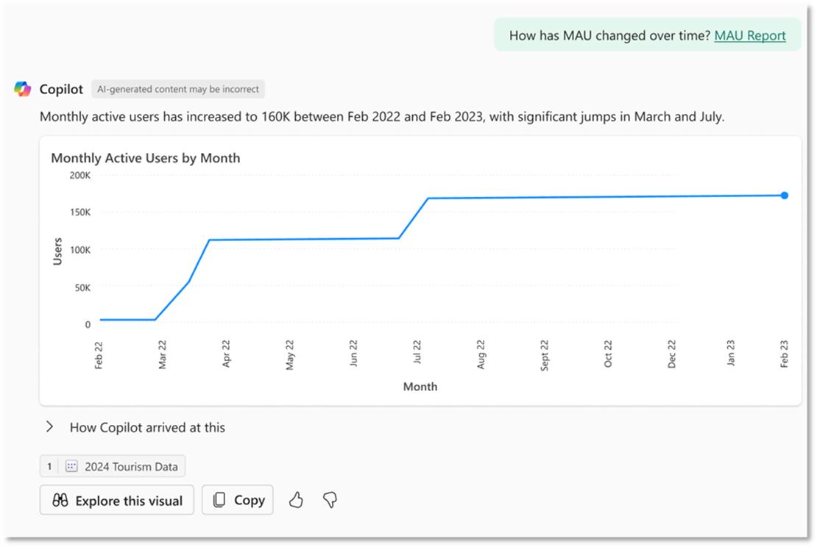This screenshot has height=547, width=817.
Task: Click the AI-generated content disclaimer badge
Action: pos(178,89)
